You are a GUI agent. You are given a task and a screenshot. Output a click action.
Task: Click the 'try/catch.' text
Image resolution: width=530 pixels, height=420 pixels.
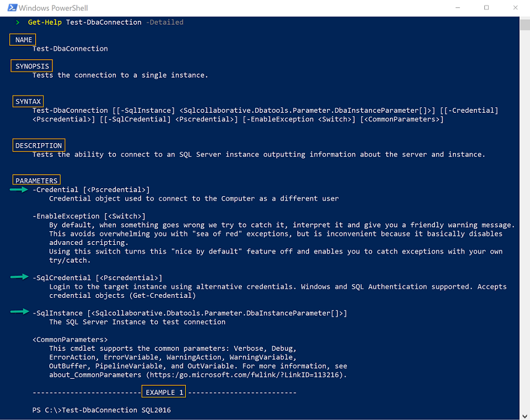70,260
